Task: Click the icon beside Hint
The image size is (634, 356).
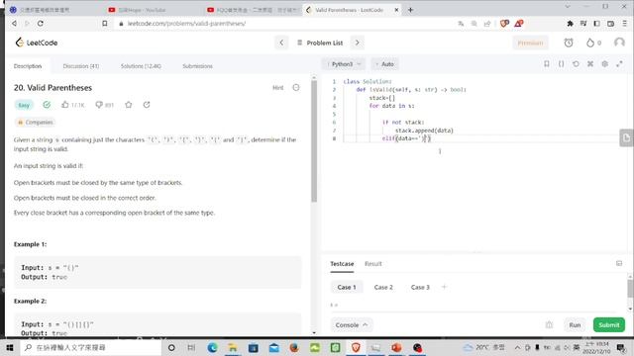Action: 296,88
